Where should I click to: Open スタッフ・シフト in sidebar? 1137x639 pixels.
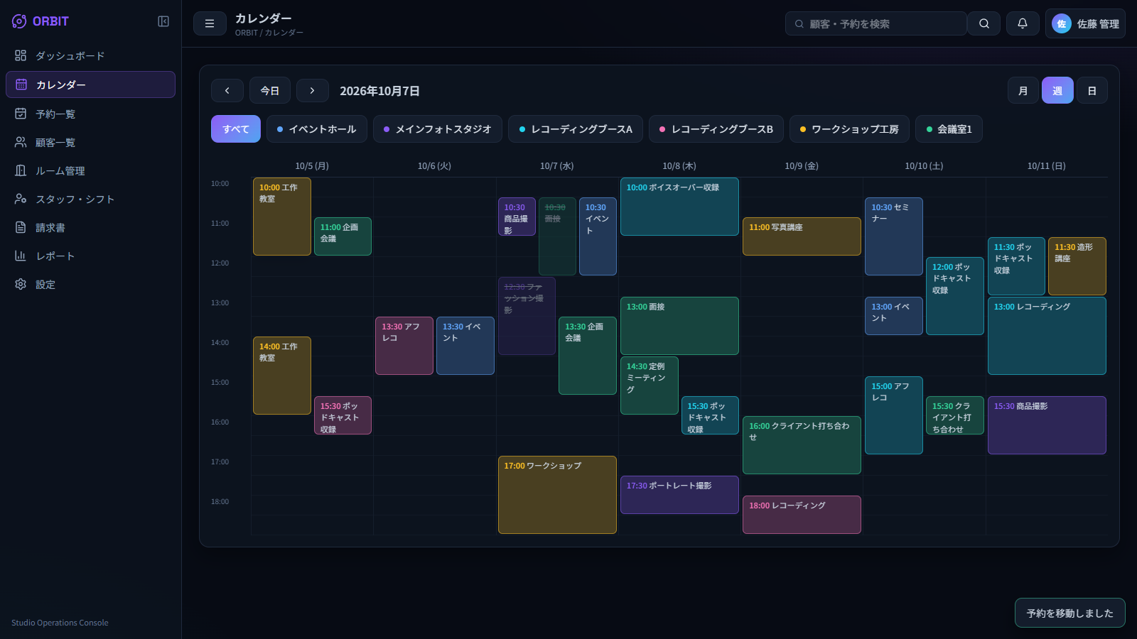(90, 199)
